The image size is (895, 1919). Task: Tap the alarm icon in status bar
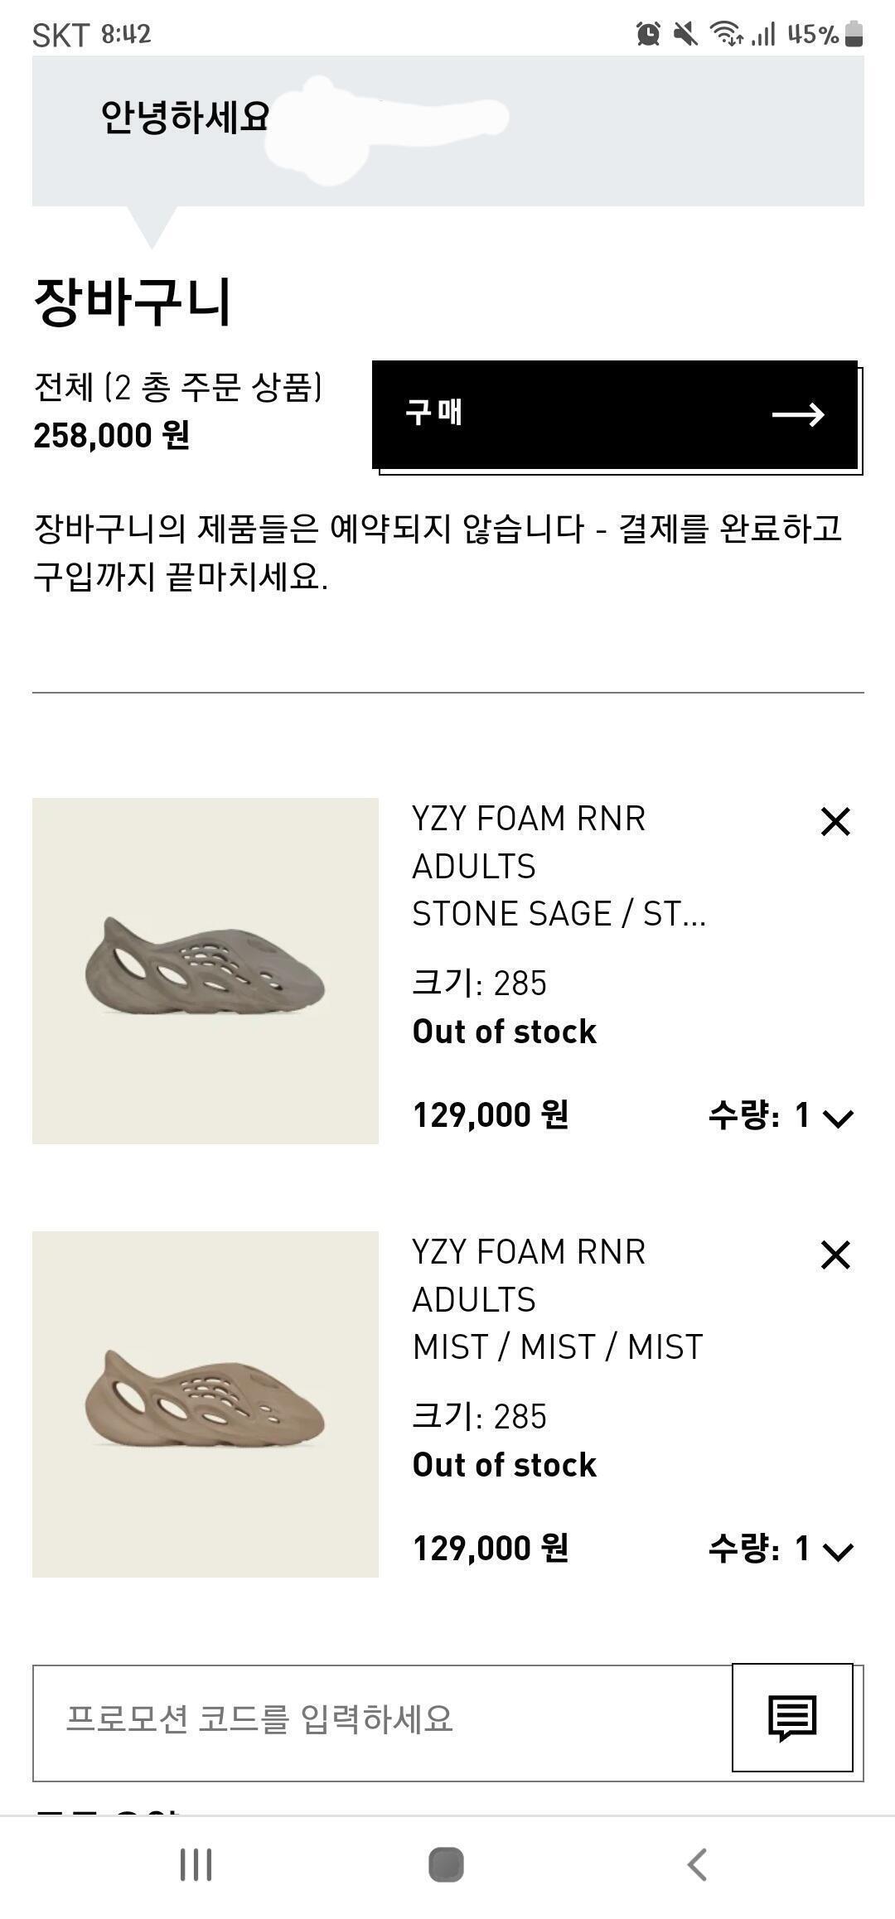(648, 34)
